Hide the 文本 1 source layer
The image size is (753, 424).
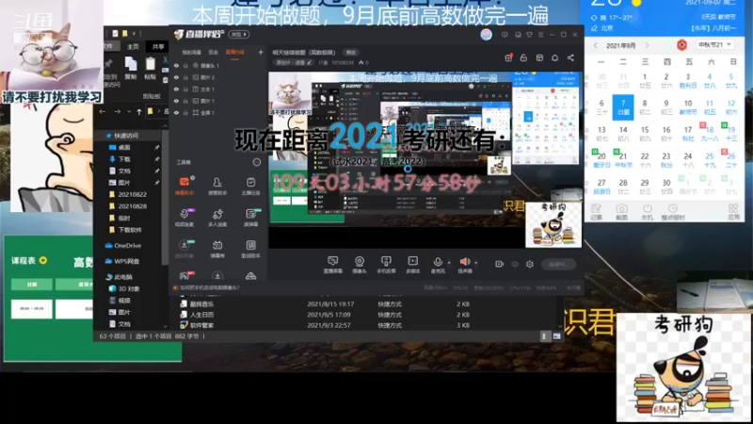(176, 90)
